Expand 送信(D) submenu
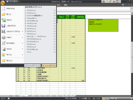The image size is (133, 100). (x=22, y=49)
